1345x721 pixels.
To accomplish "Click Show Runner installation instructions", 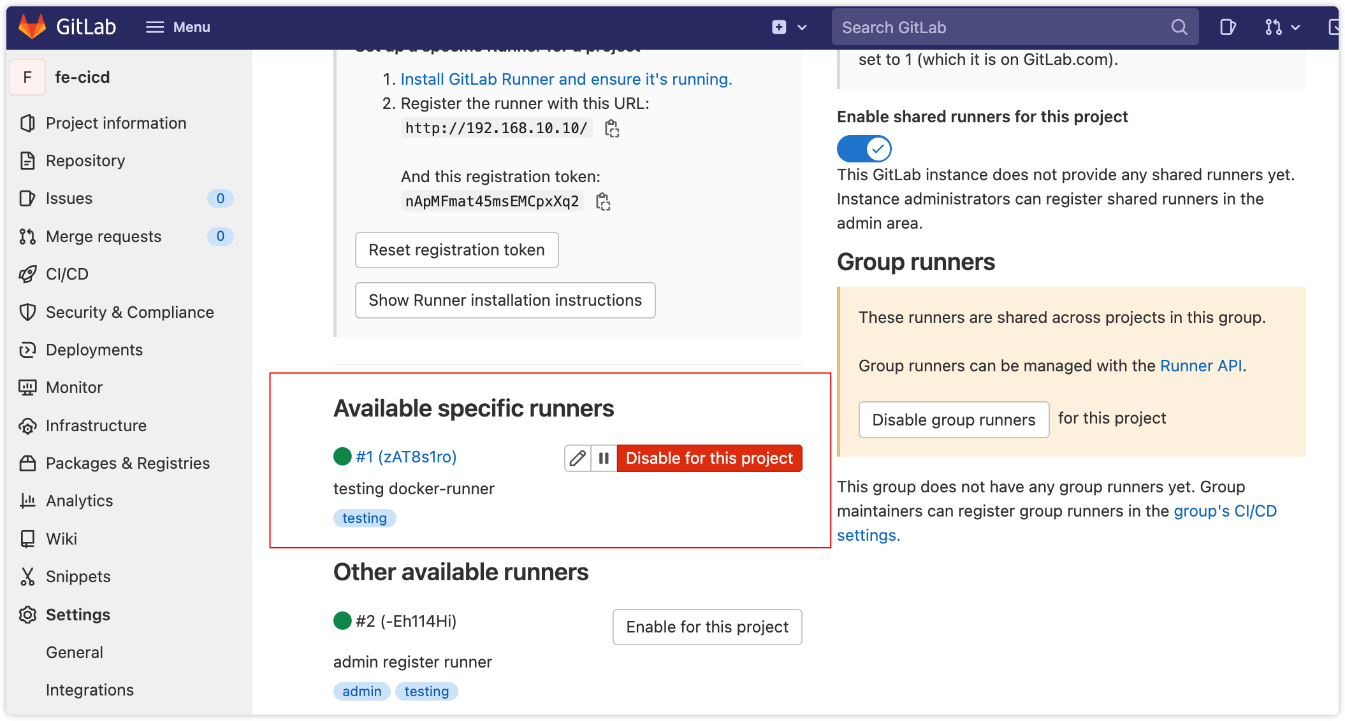I will (x=505, y=300).
